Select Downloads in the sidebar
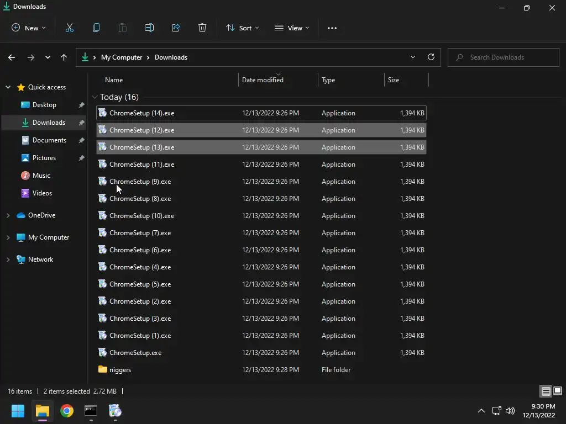566x424 pixels. tap(44, 123)
